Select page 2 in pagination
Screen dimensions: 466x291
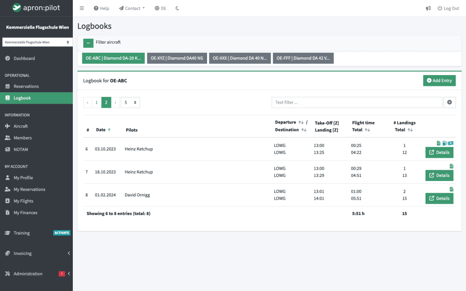[106, 102]
